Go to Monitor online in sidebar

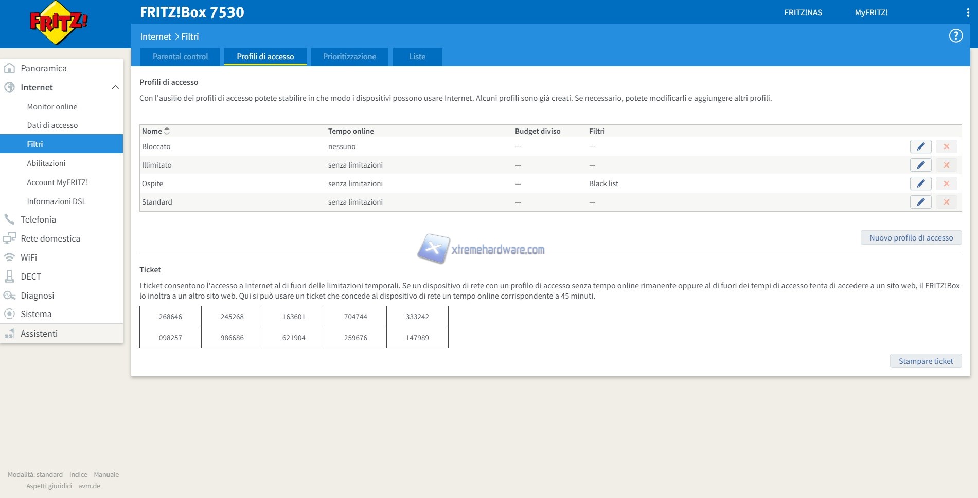(x=52, y=107)
